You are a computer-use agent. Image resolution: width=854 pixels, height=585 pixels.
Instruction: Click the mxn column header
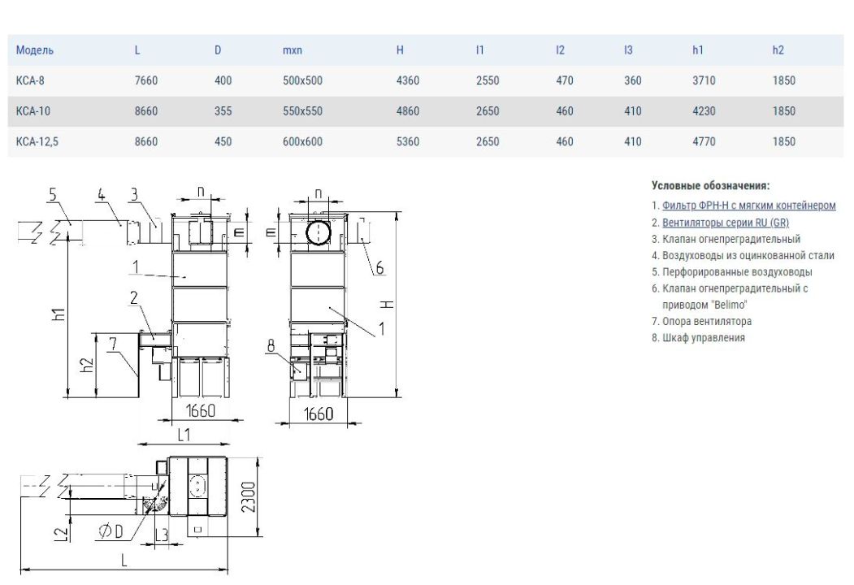[292, 50]
